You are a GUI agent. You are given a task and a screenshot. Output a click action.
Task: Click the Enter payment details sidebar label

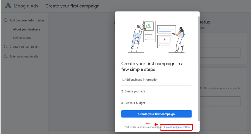pos(24,56)
